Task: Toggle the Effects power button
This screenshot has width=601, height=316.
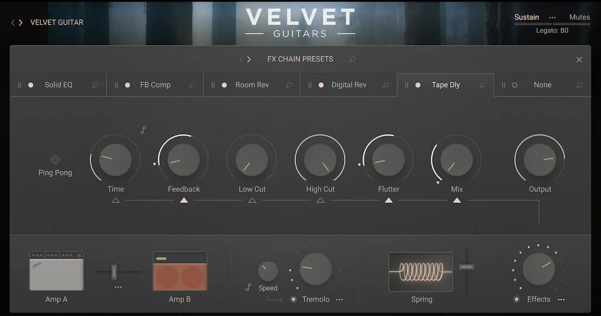Action: (x=516, y=299)
